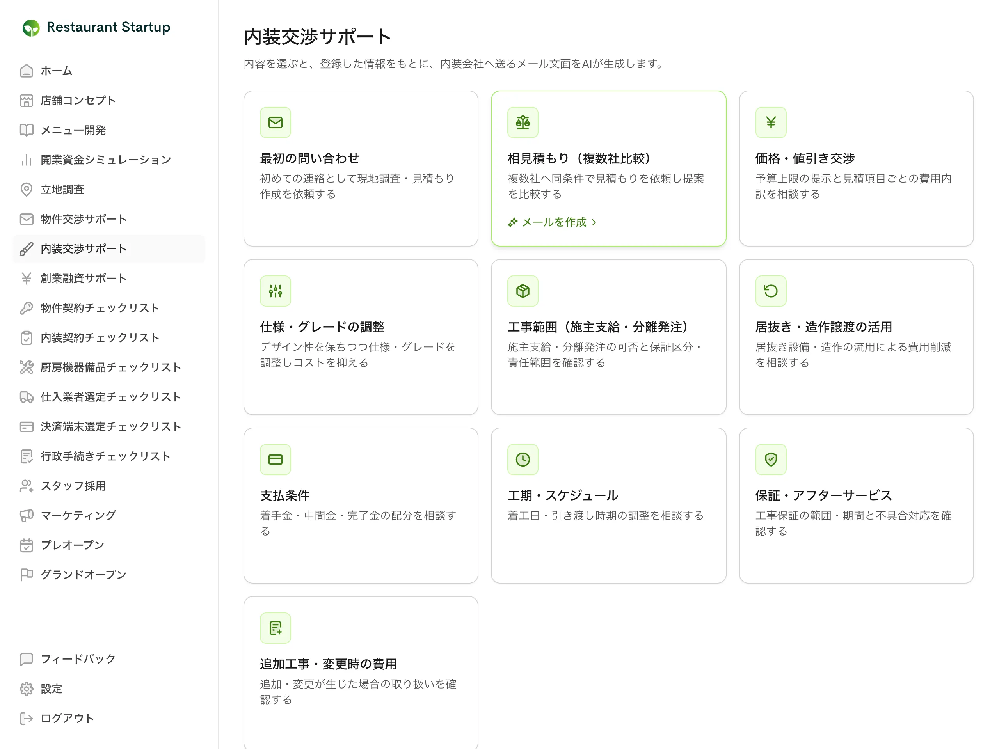Click the speech bubble icon beside フィードバック

click(x=27, y=659)
